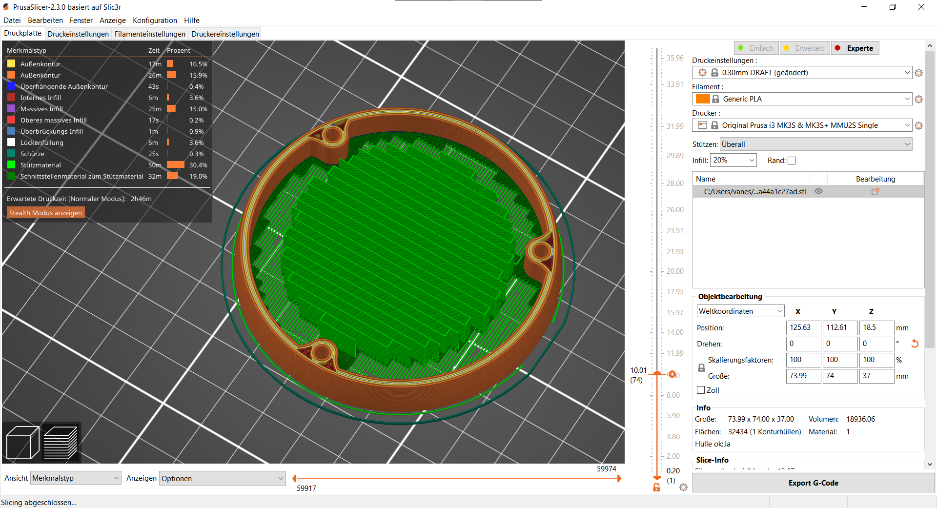This screenshot has width=937, height=508.
Task: Select the sliced layers preview icon
Action: click(x=60, y=442)
